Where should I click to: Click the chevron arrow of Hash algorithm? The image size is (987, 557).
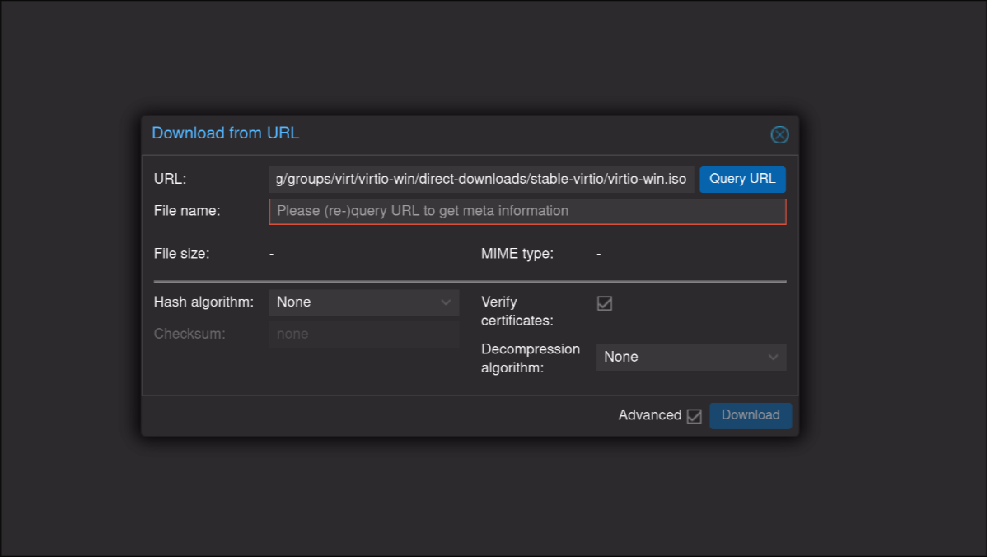(447, 302)
